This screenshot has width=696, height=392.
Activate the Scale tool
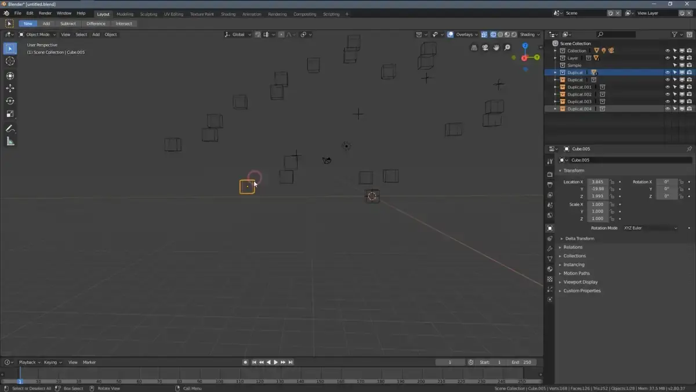pyautogui.click(x=10, y=114)
